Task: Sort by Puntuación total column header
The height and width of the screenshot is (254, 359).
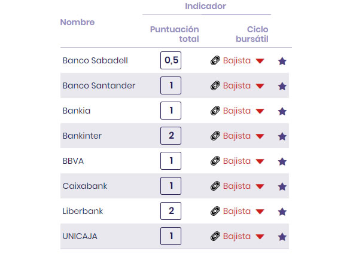Action: 175,34
